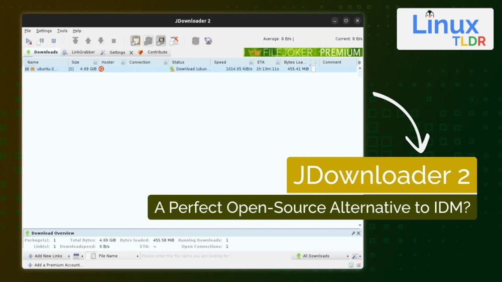Screen dimensions: 502x282
Task: Click the bottom bar wrench settings icon
Action: tap(354, 256)
